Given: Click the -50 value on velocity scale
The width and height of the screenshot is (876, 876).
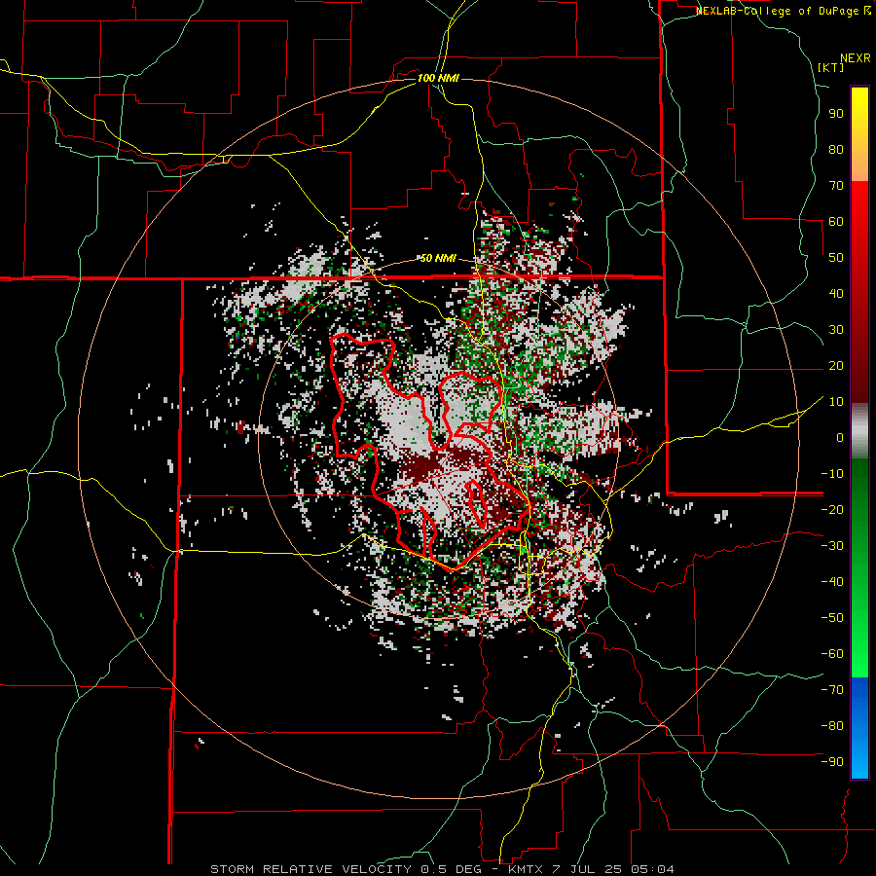Looking at the screenshot, I should (832, 618).
